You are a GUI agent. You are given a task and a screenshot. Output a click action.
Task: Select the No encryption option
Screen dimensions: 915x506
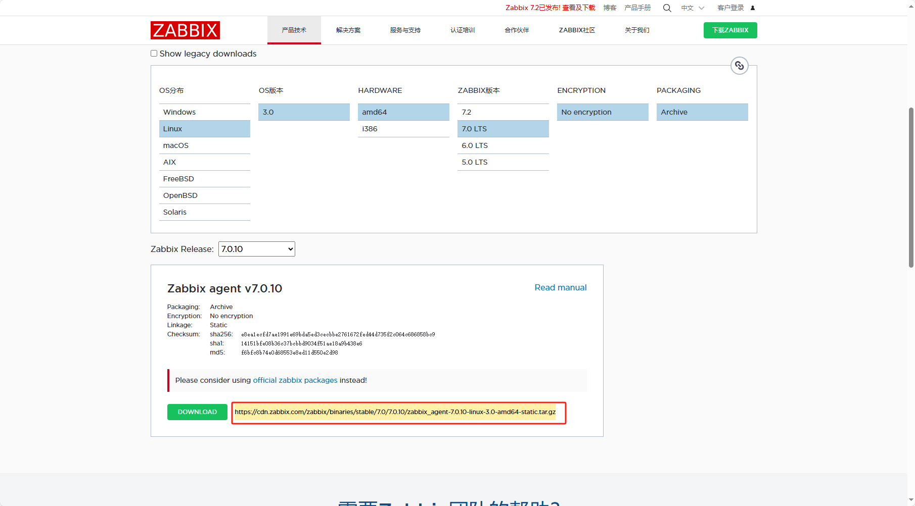[603, 112]
